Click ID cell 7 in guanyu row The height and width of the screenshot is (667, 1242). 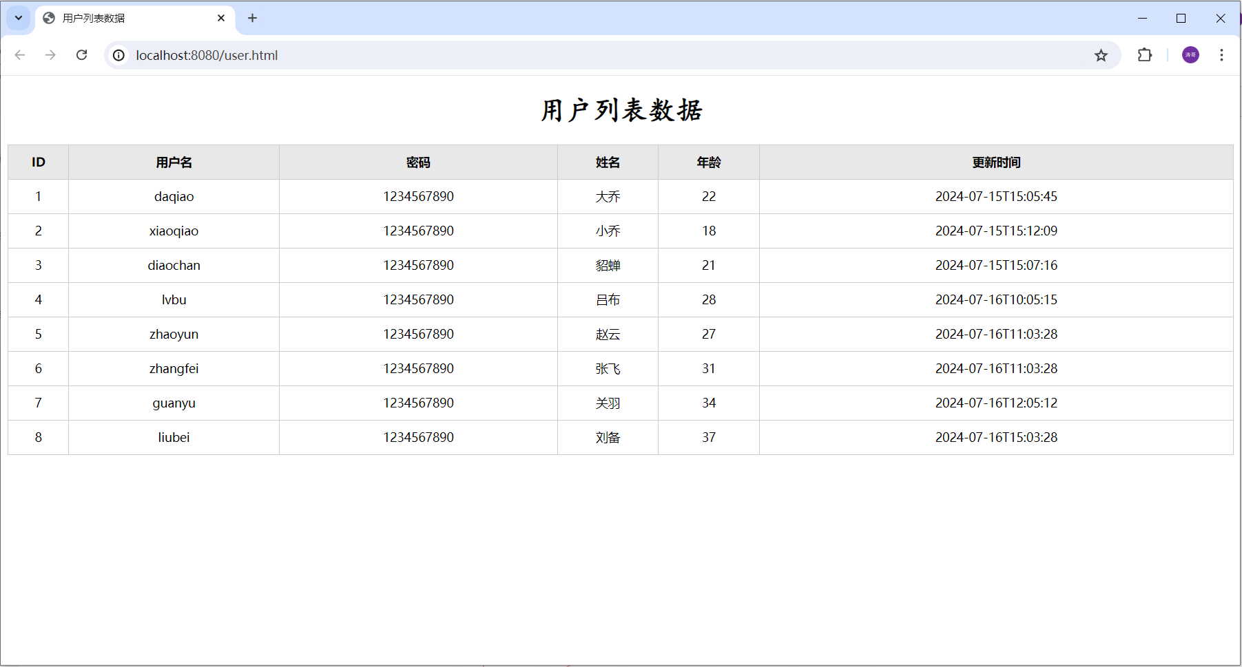tap(39, 403)
